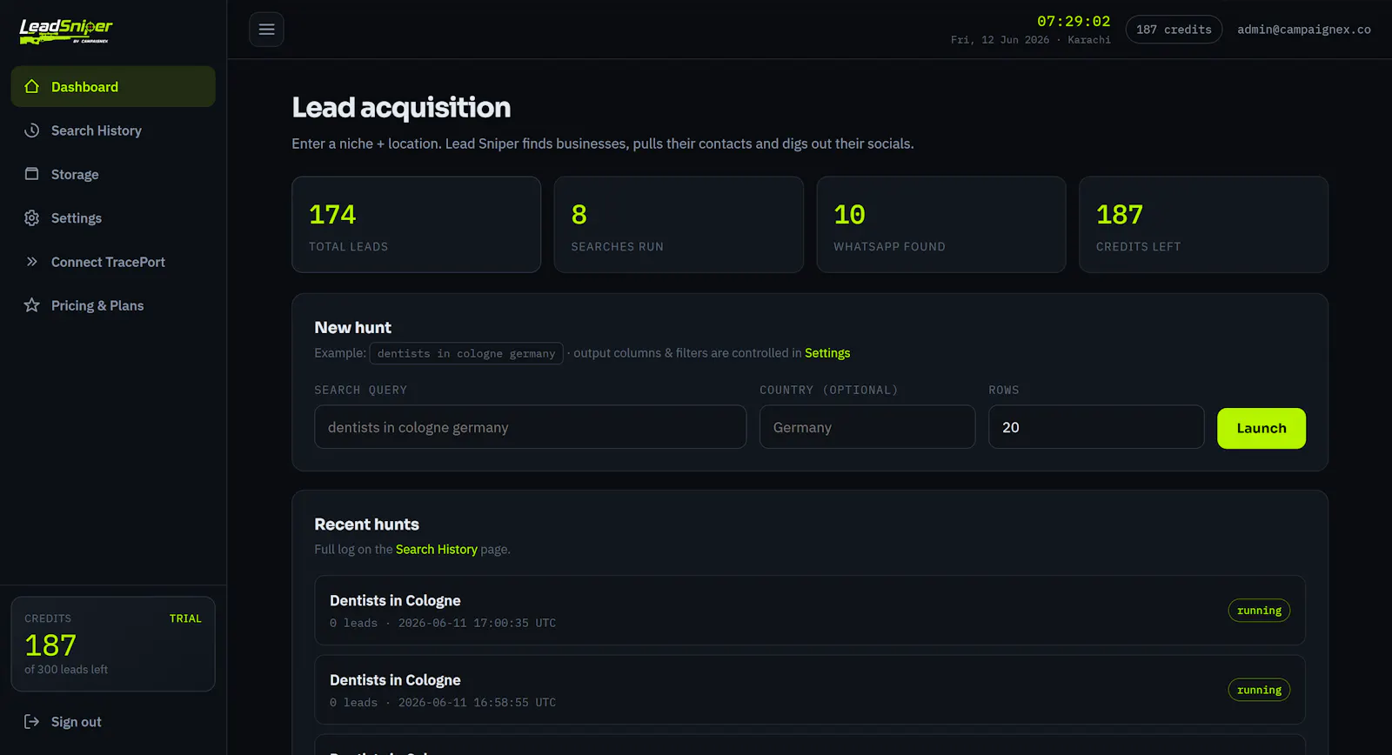Sign out of the account
The image size is (1392, 755).
(113, 722)
